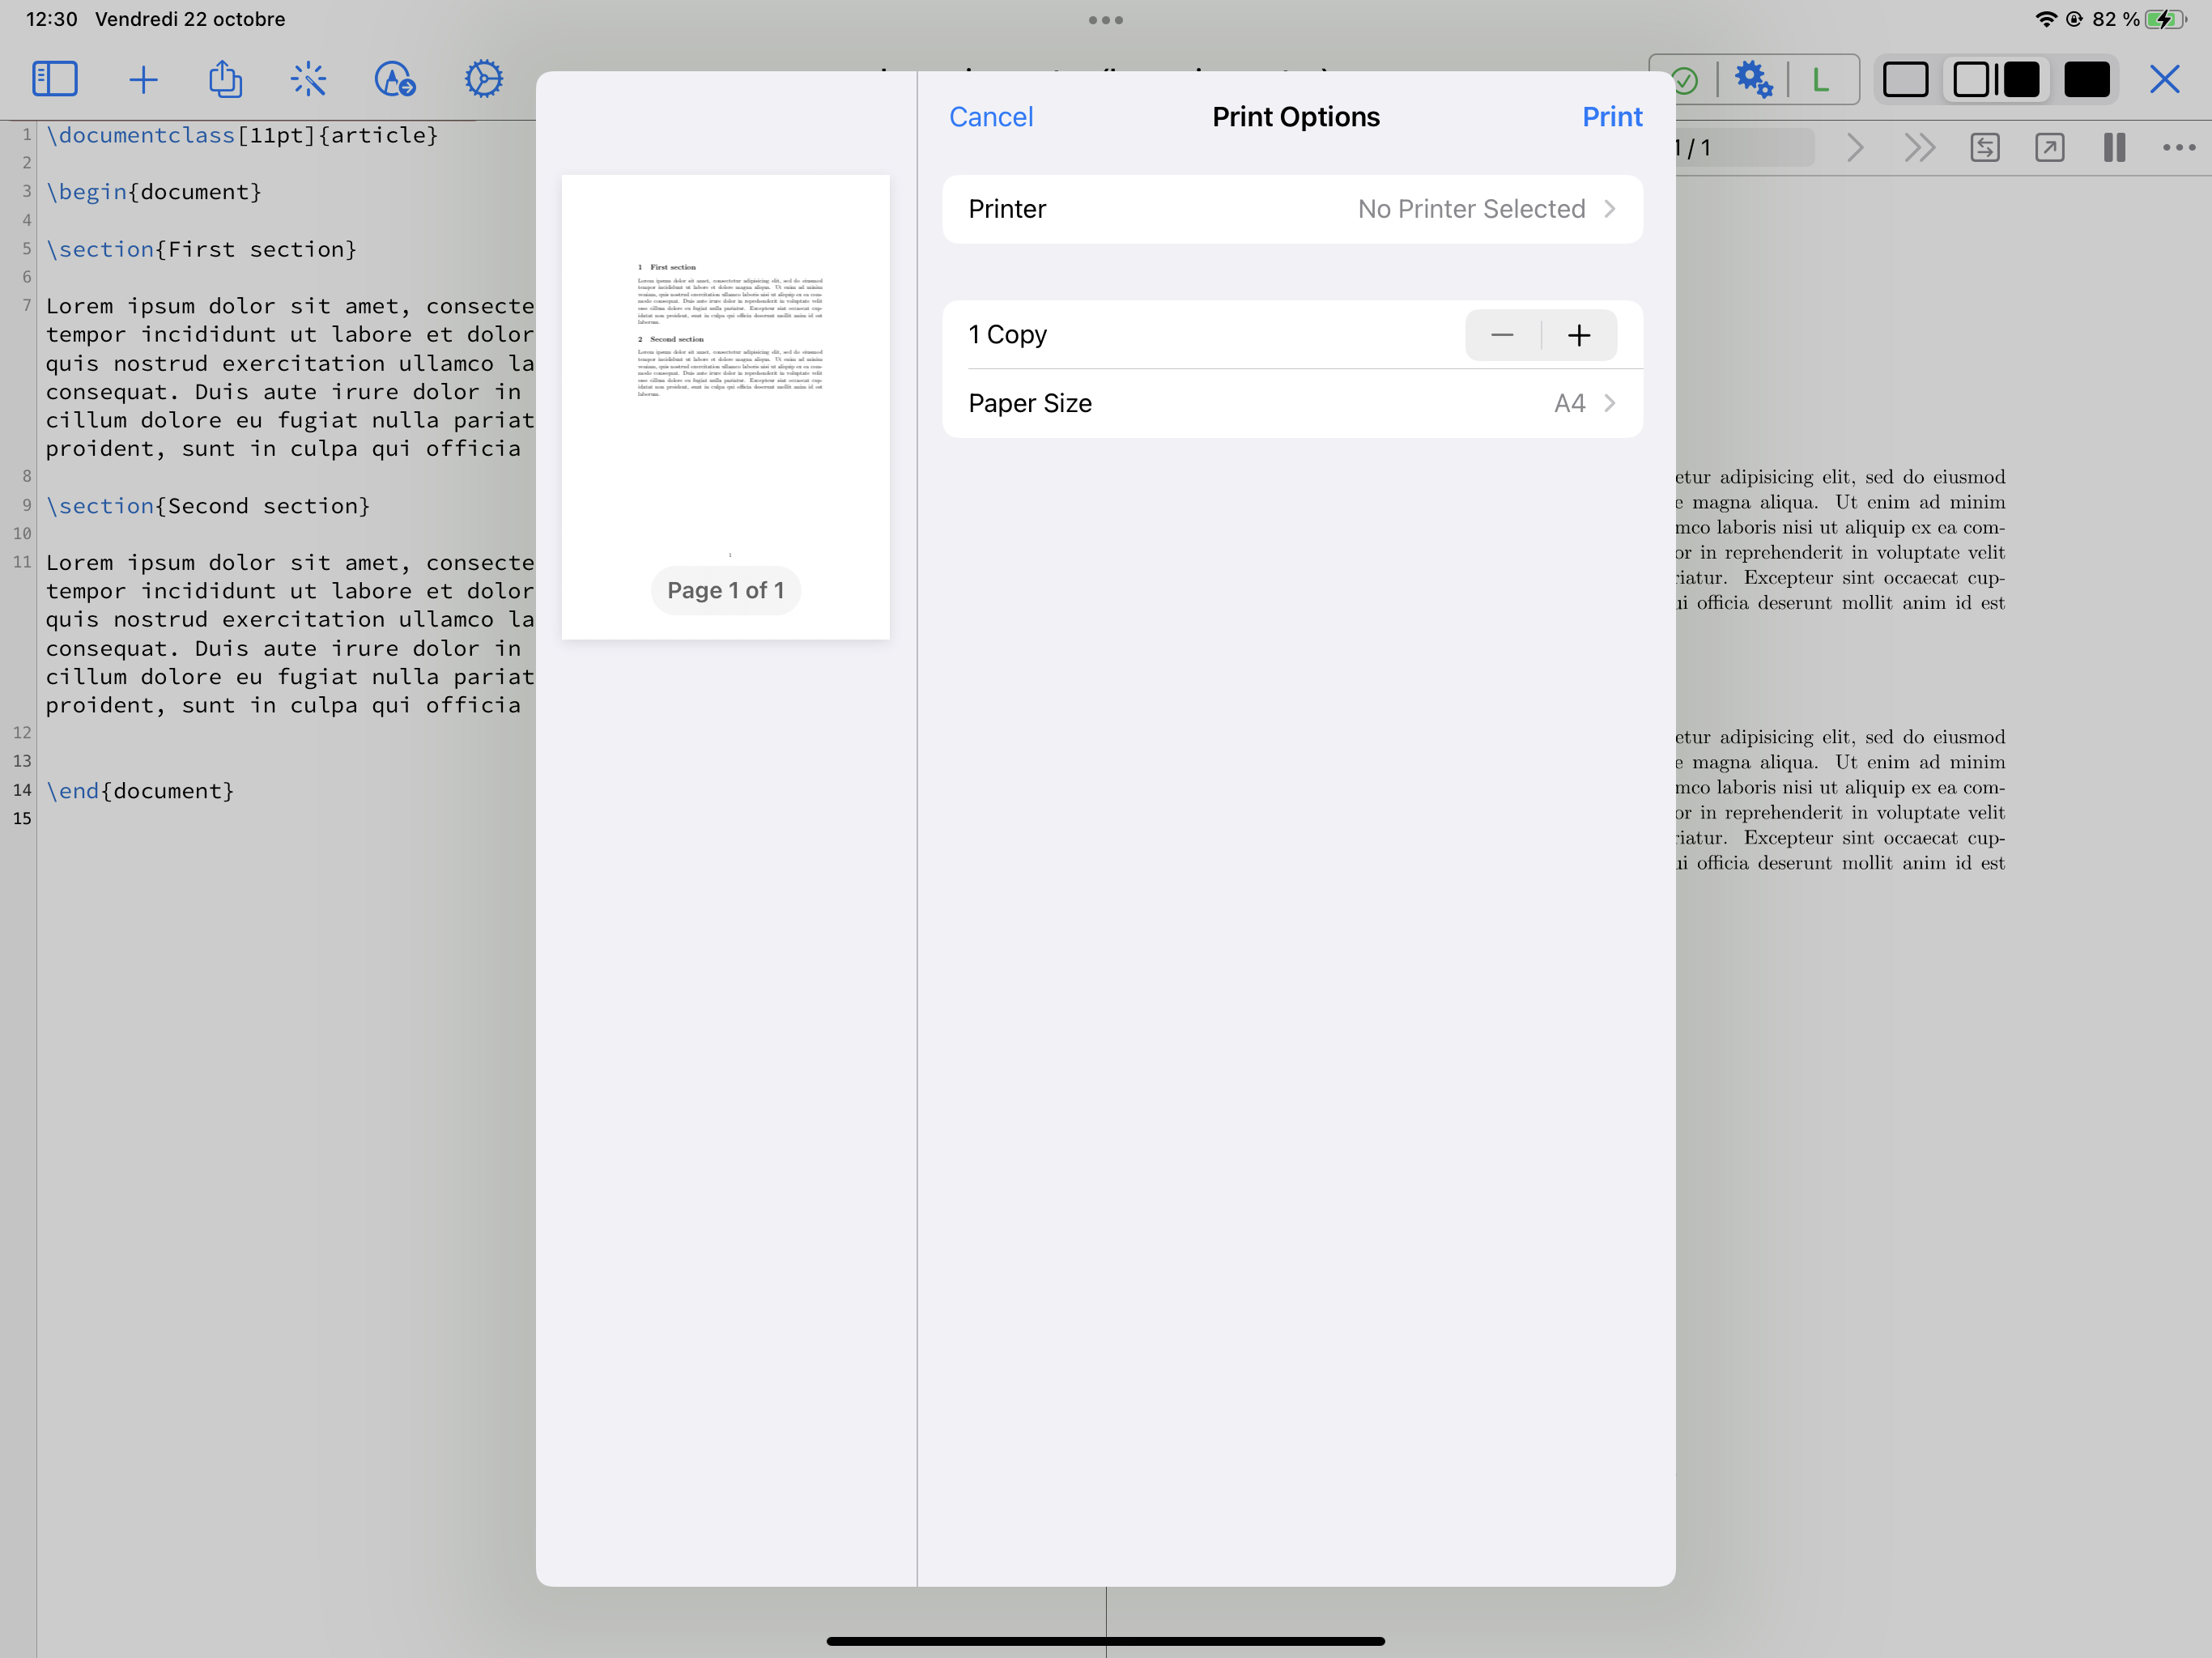The height and width of the screenshot is (1658, 2212).
Task: Tap the date Vendredi 22 octobre
Action: click(190, 19)
